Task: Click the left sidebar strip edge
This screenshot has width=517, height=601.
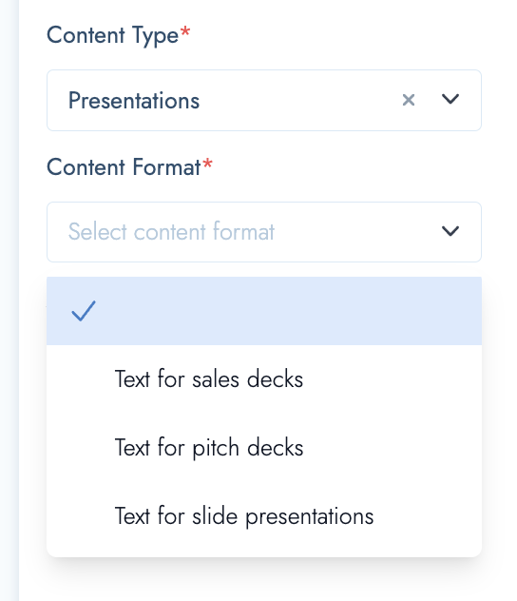Action: point(10,300)
